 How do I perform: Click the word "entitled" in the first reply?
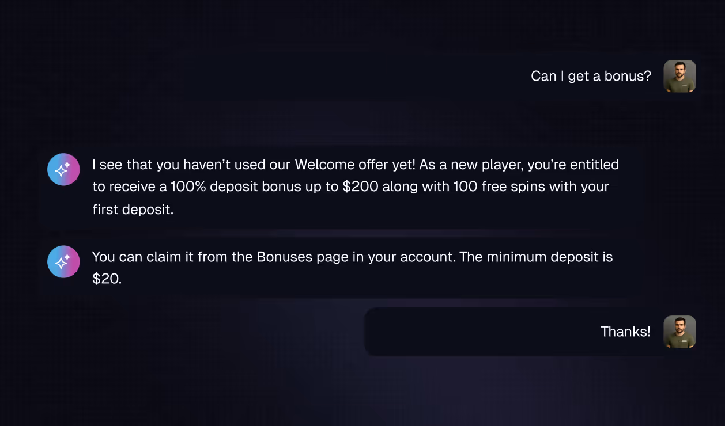(594, 165)
